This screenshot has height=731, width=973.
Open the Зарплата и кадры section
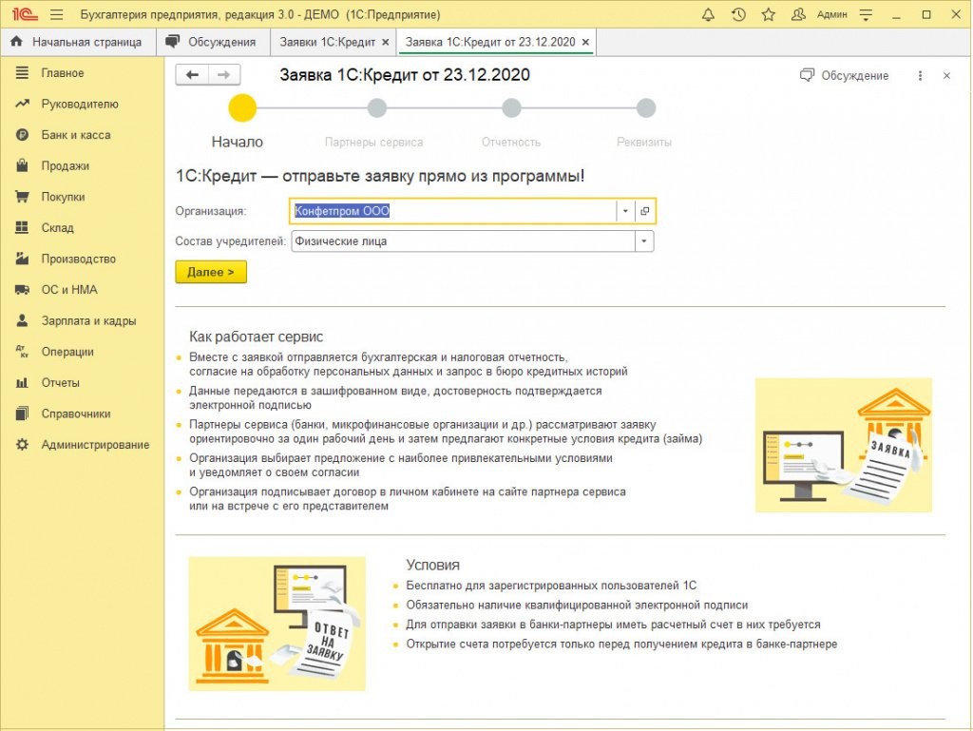[x=88, y=320]
